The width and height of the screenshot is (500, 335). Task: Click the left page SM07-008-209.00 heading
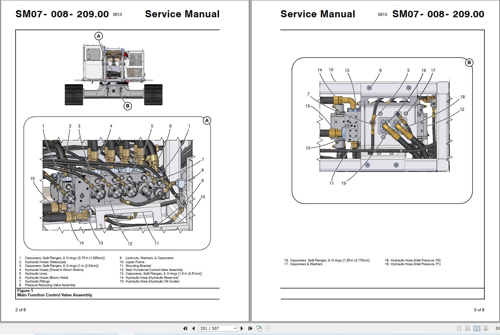pos(62,14)
